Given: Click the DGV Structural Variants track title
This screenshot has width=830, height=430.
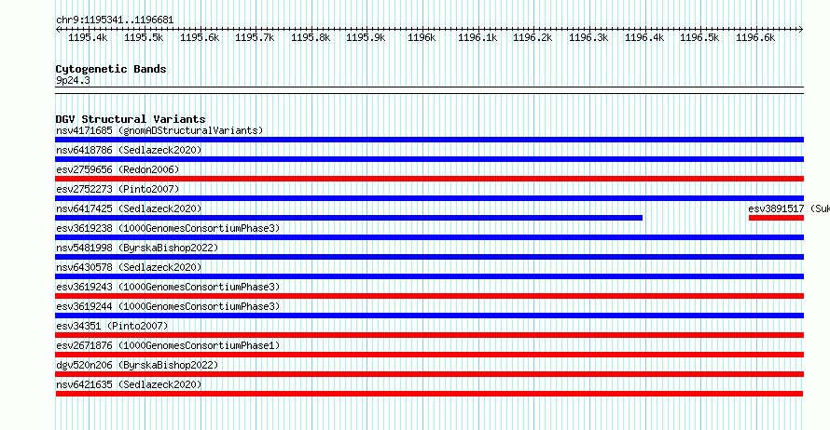Looking at the screenshot, I should point(131,119).
